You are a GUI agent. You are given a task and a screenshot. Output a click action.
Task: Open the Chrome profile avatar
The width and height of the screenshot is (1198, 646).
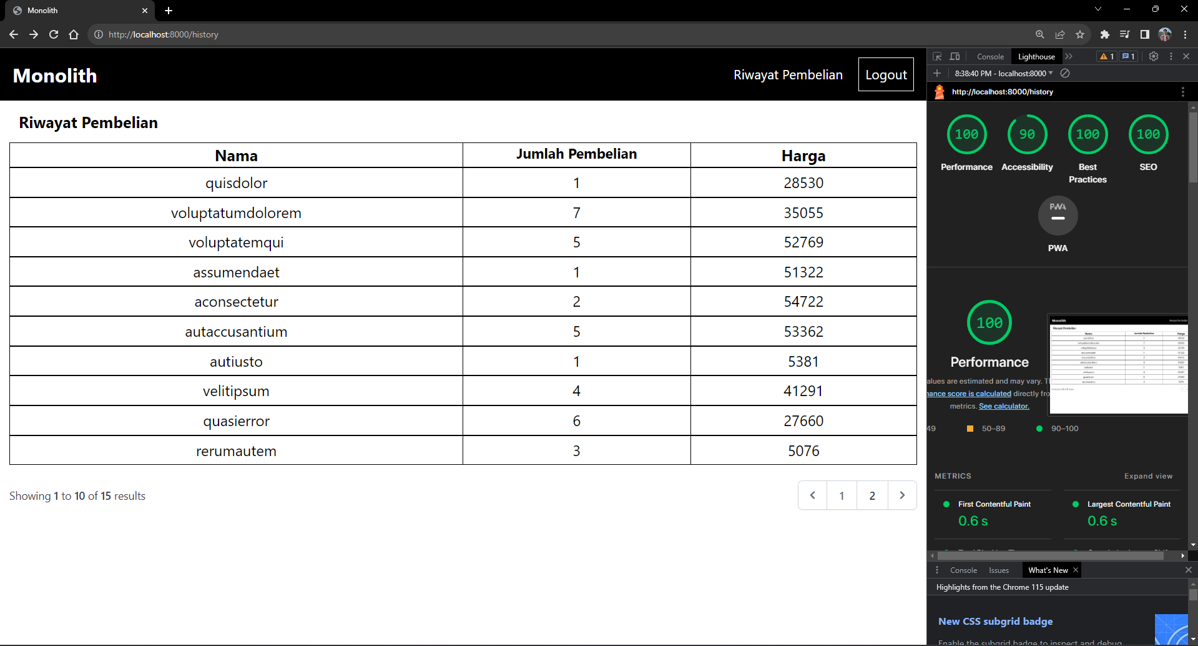click(1165, 34)
